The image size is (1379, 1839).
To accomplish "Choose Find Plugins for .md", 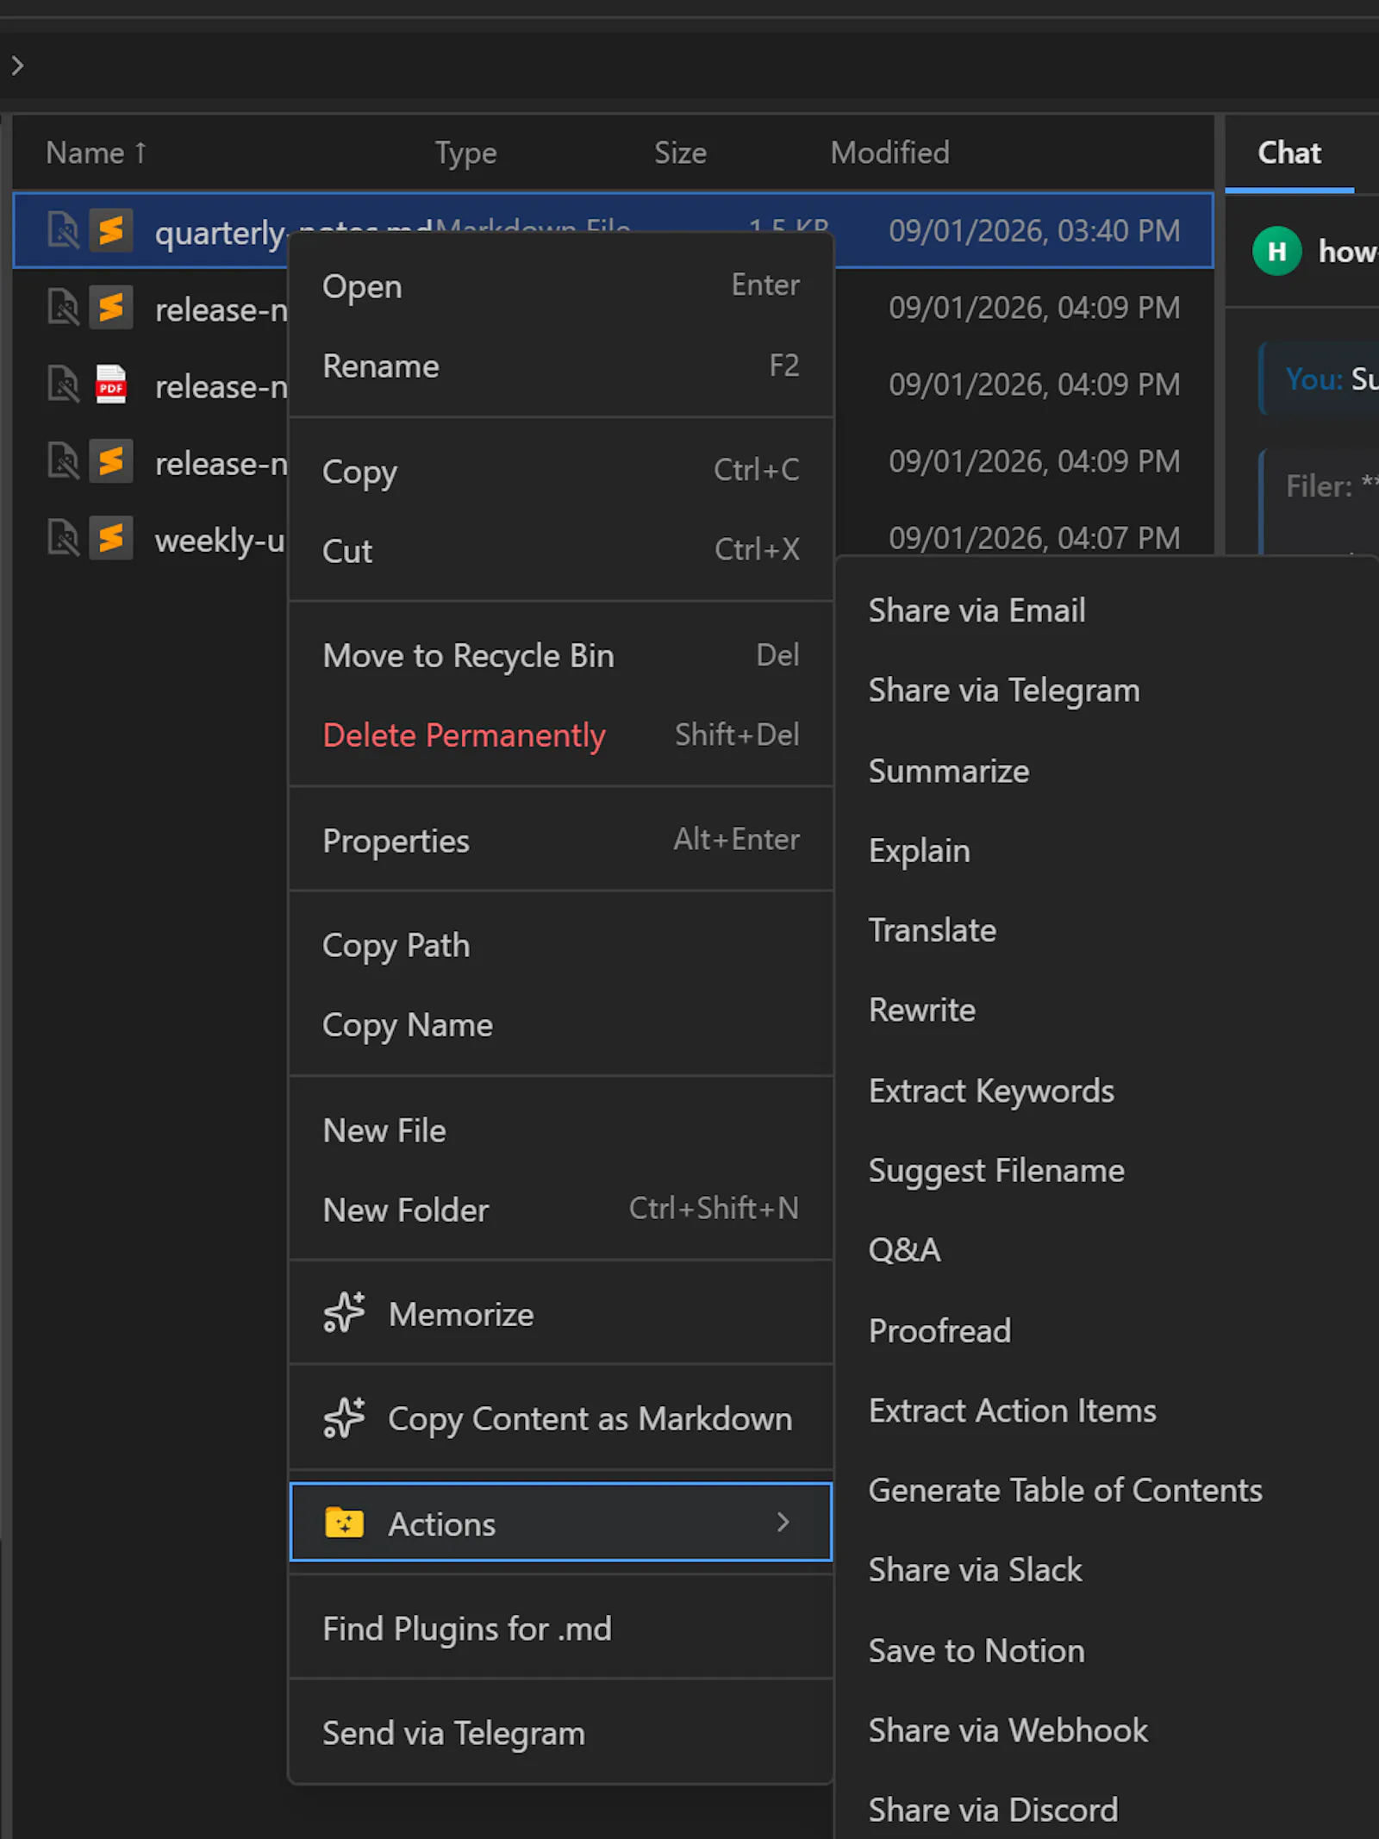I will 561,1629.
